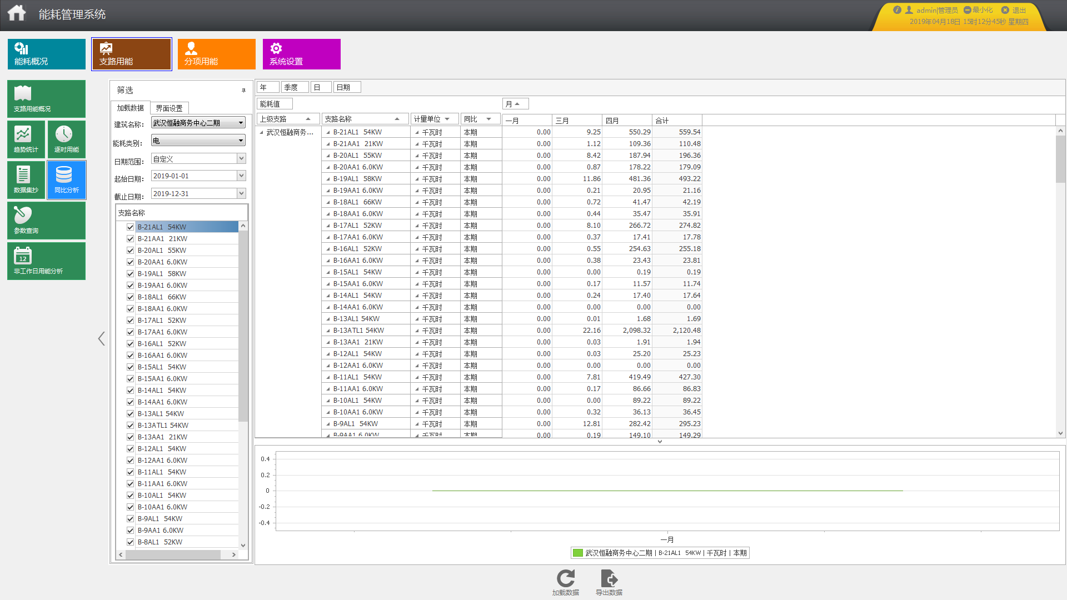Open the 建筑名称 building dropdown
Screen dimensions: 1067x600
pos(241,123)
